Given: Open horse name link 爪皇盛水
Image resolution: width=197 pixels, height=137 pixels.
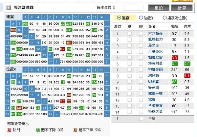Looking at the screenshot, I should [x=155, y=51].
